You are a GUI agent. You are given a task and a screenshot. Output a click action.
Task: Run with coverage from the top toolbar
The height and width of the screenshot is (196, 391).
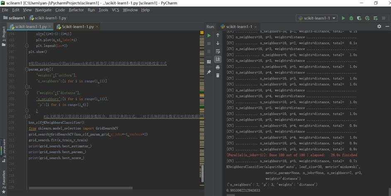[359, 18]
